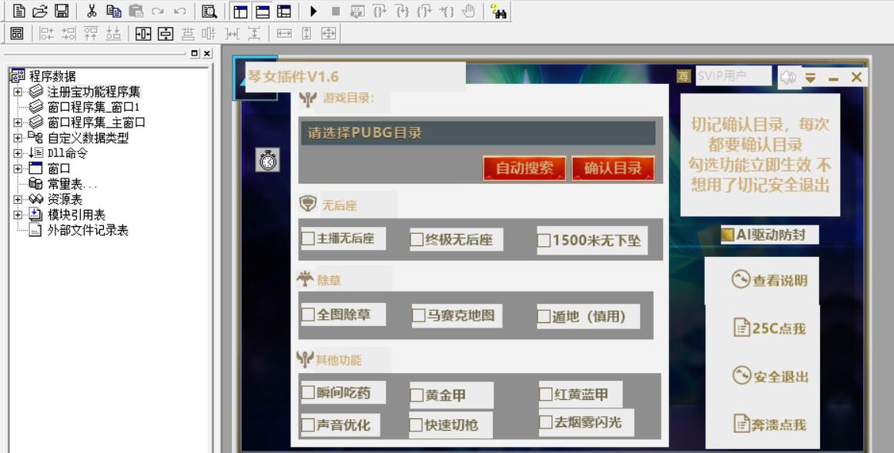The height and width of the screenshot is (453, 894).
Task: Expand the 模块引用表 tree node
Action: (18, 215)
